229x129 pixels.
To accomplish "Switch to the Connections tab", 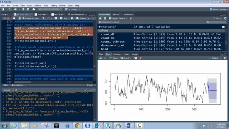I will [x=128, y=14].
